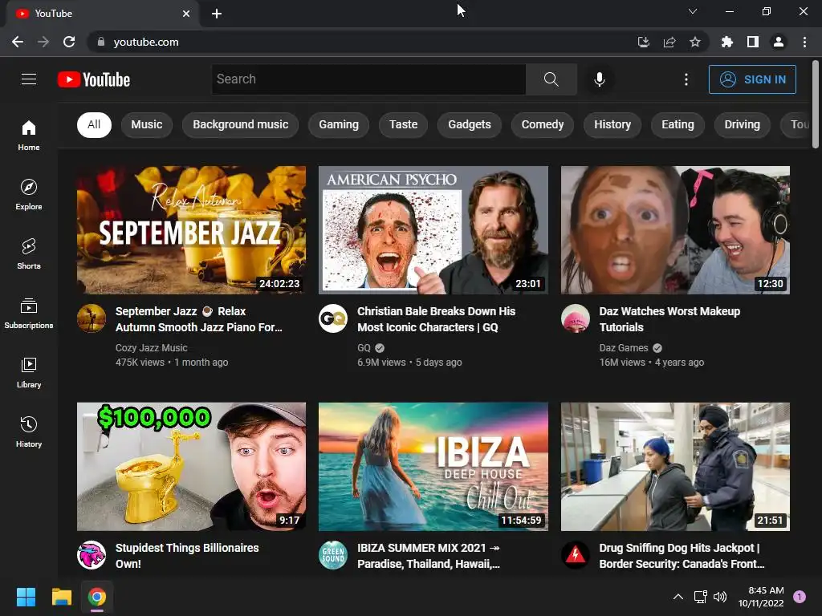The width and height of the screenshot is (822, 616).
Task: Go back in the browser
Action: point(18,42)
